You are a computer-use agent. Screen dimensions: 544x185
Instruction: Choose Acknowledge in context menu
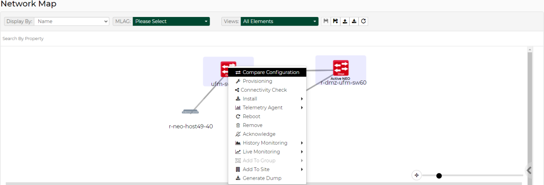(x=267, y=134)
